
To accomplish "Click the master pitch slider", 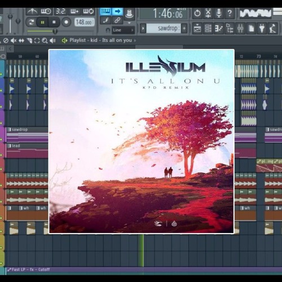I will coord(18,21).
